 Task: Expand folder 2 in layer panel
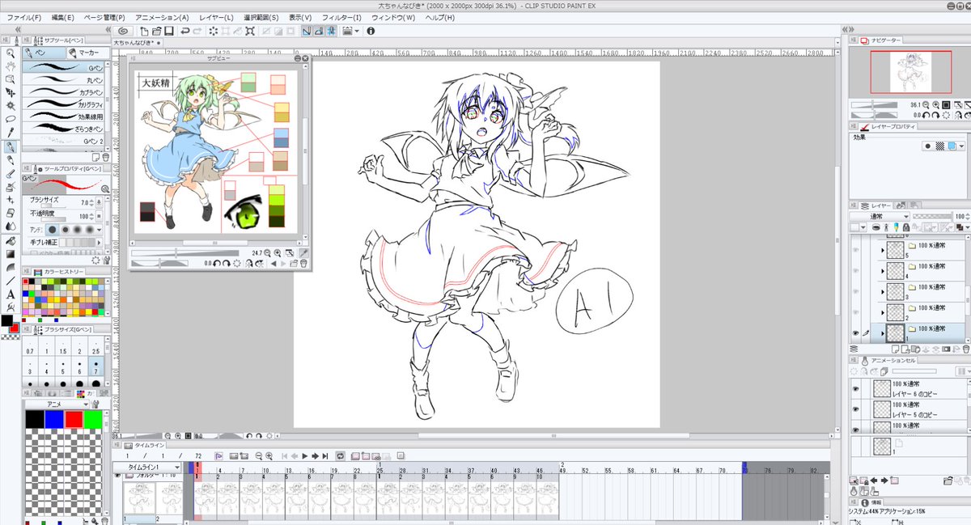click(883, 312)
